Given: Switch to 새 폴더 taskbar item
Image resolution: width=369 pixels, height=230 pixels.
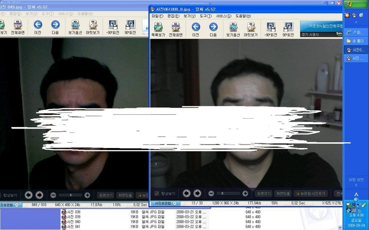Looking at the screenshot, I should [356, 41].
